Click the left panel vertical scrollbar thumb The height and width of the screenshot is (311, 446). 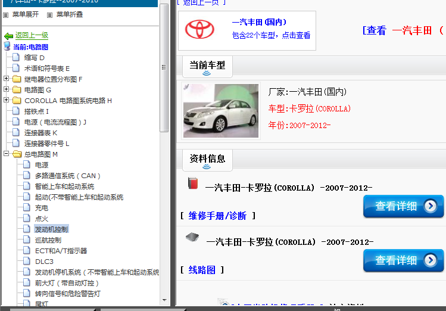point(164,67)
